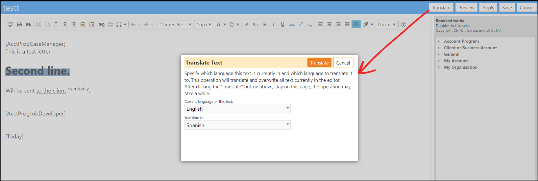Screen dimensions: 538x181
Task: Cut selection with the scissors icon
Action: coord(38,24)
